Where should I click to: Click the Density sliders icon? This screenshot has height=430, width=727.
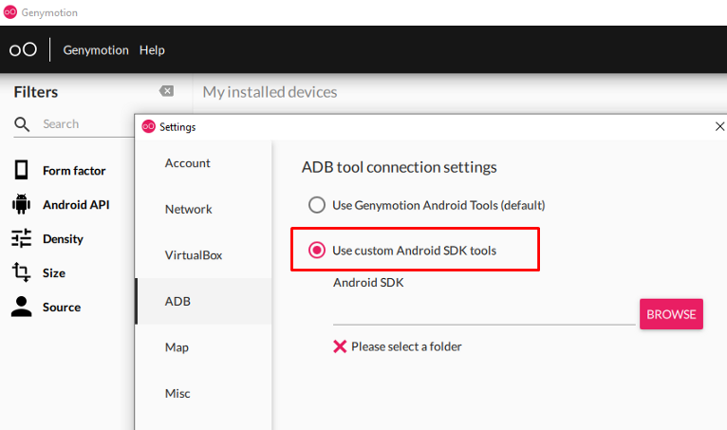tap(21, 238)
